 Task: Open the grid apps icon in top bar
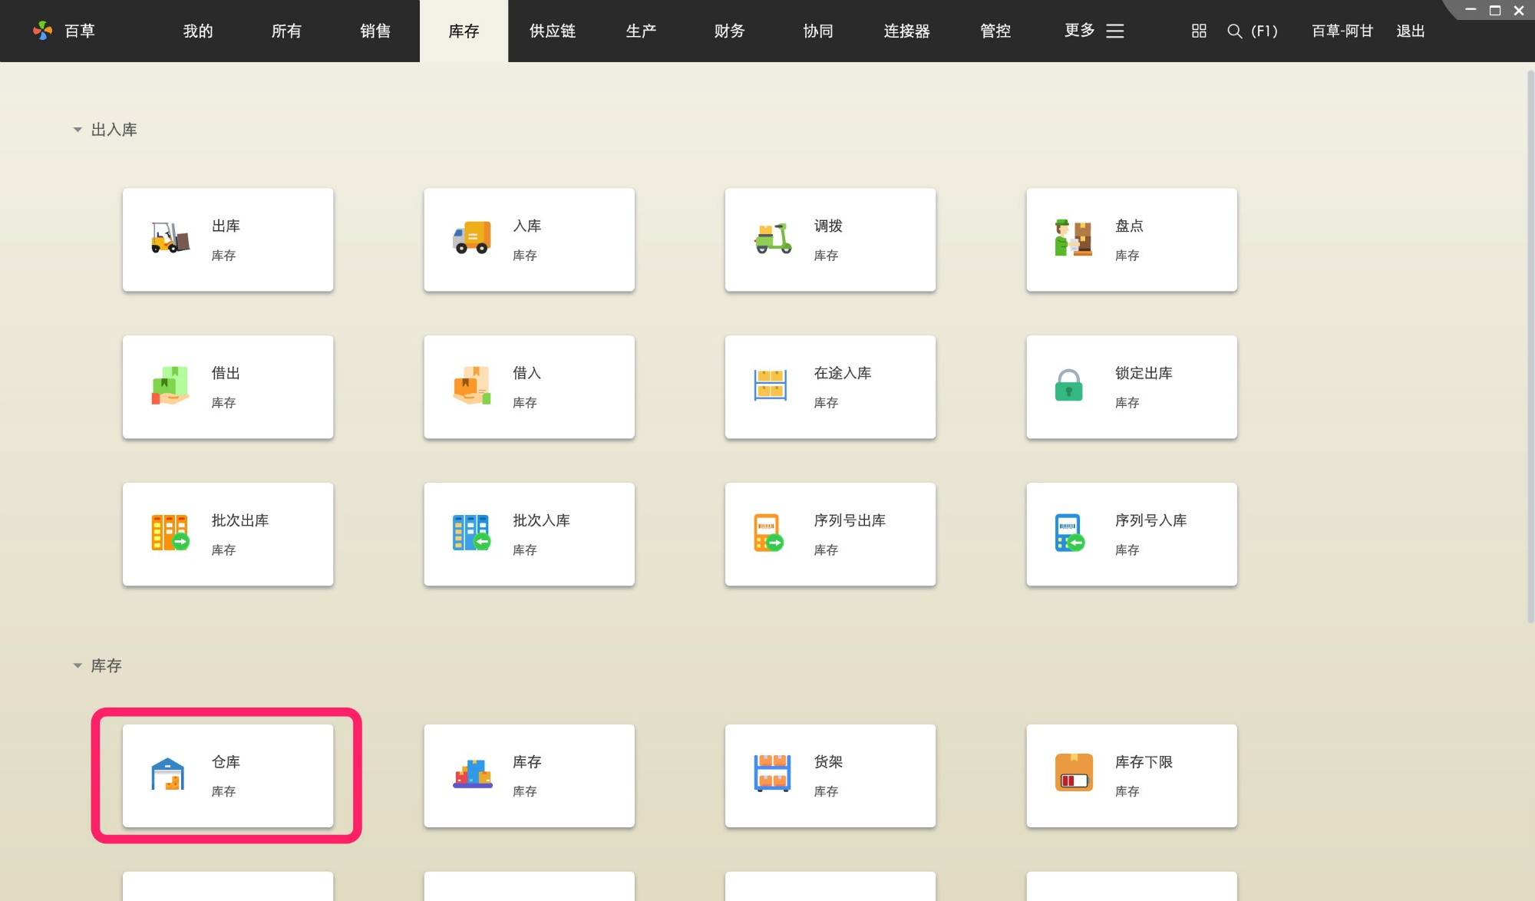(x=1199, y=31)
